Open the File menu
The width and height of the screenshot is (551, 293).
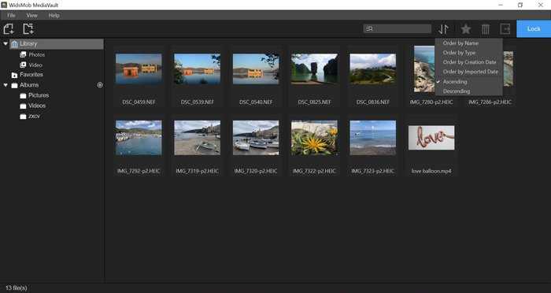11,16
